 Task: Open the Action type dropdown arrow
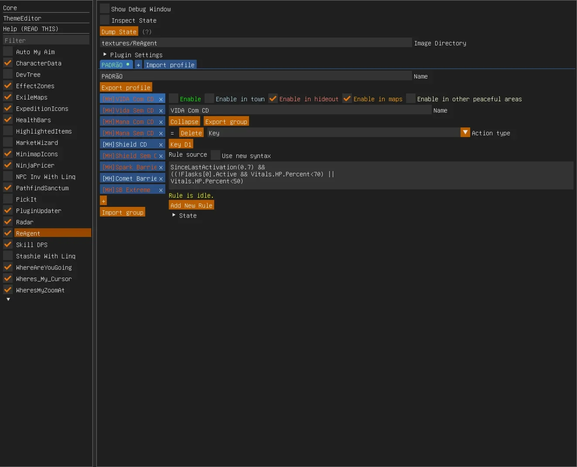465,133
